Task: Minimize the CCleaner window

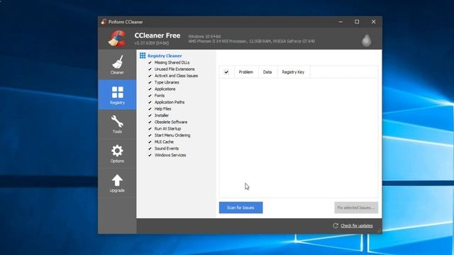Action: [x=340, y=22]
